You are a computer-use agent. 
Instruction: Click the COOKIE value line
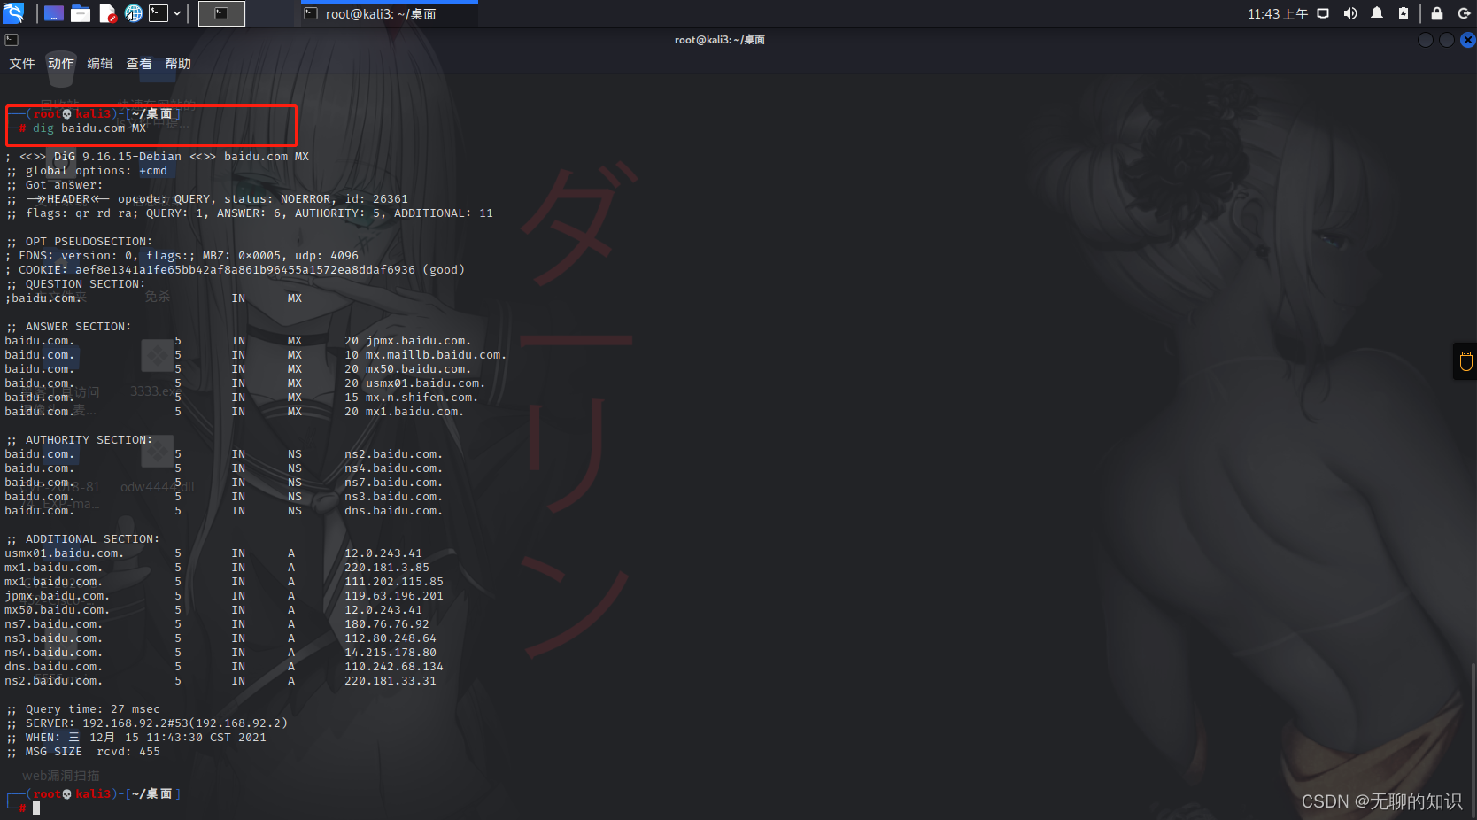click(x=236, y=270)
